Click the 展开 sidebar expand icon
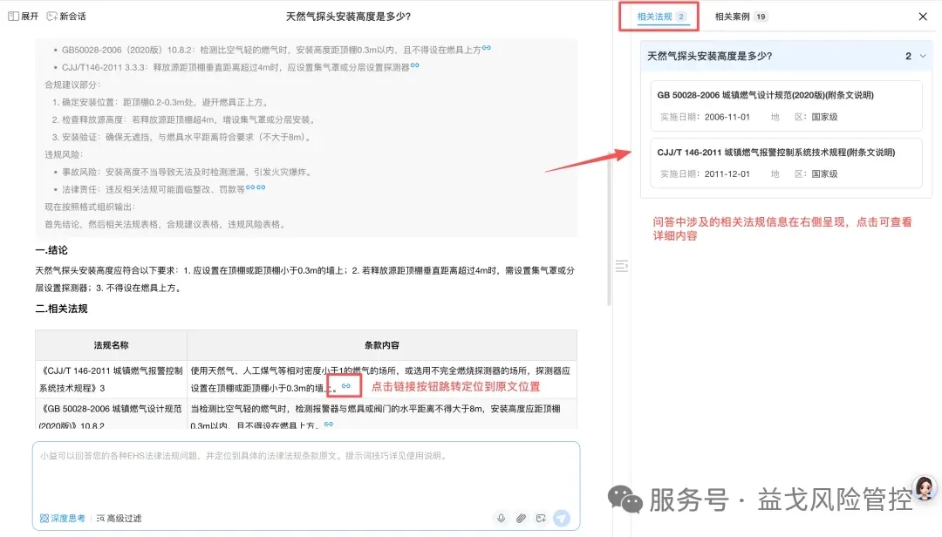The height and width of the screenshot is (537, 942). pos(13,17)
